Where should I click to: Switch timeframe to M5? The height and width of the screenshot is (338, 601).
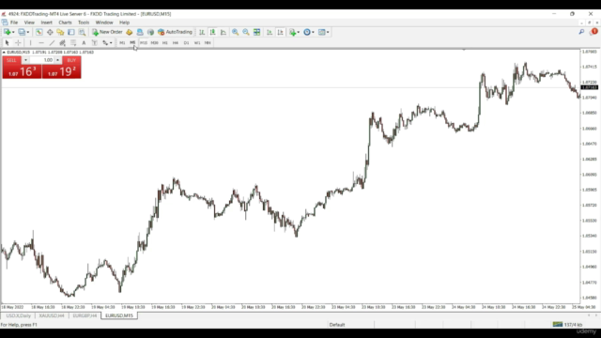132,43
